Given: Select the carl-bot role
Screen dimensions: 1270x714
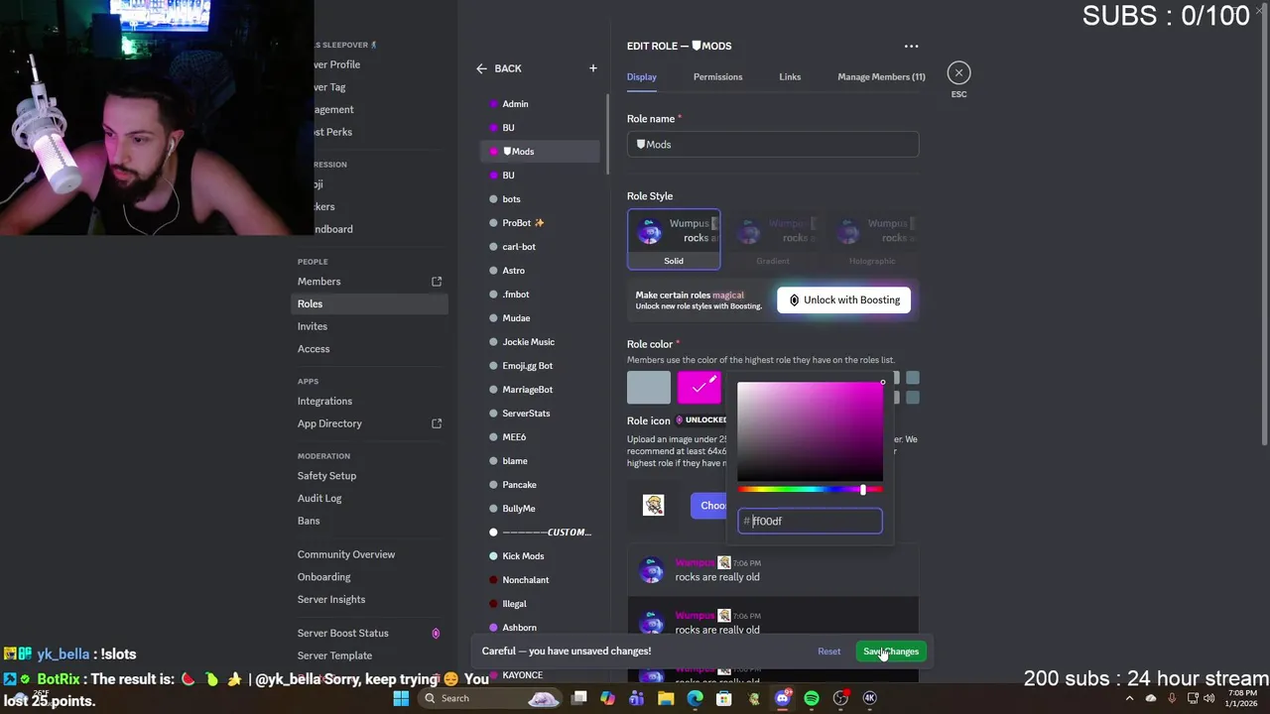Looking at the screenshot, I should click(x=541, y=247).
